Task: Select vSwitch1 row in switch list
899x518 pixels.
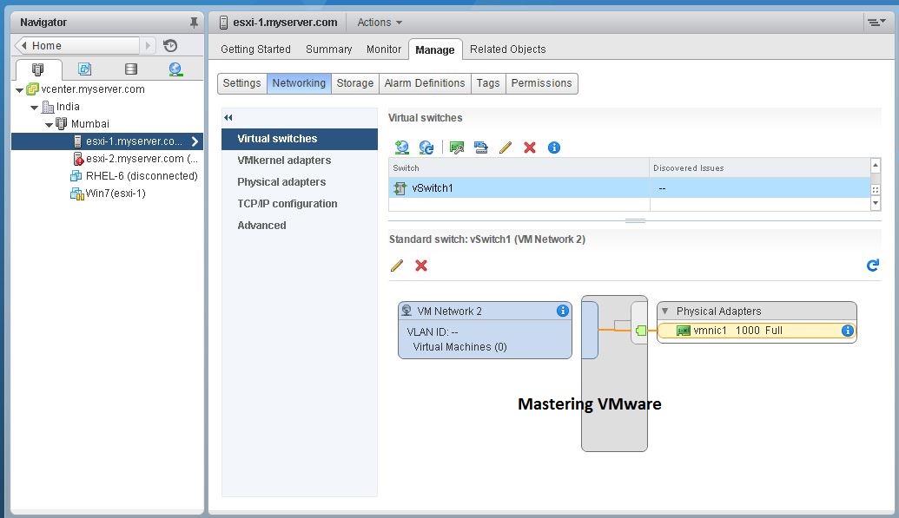Action: tap(629, 188)
